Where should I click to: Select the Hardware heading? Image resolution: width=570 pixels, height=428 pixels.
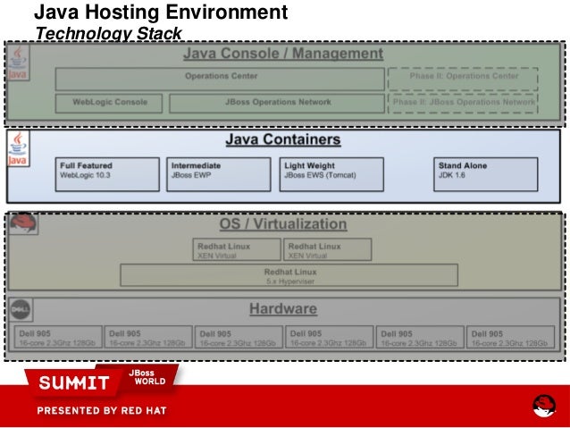click(283, 309)
